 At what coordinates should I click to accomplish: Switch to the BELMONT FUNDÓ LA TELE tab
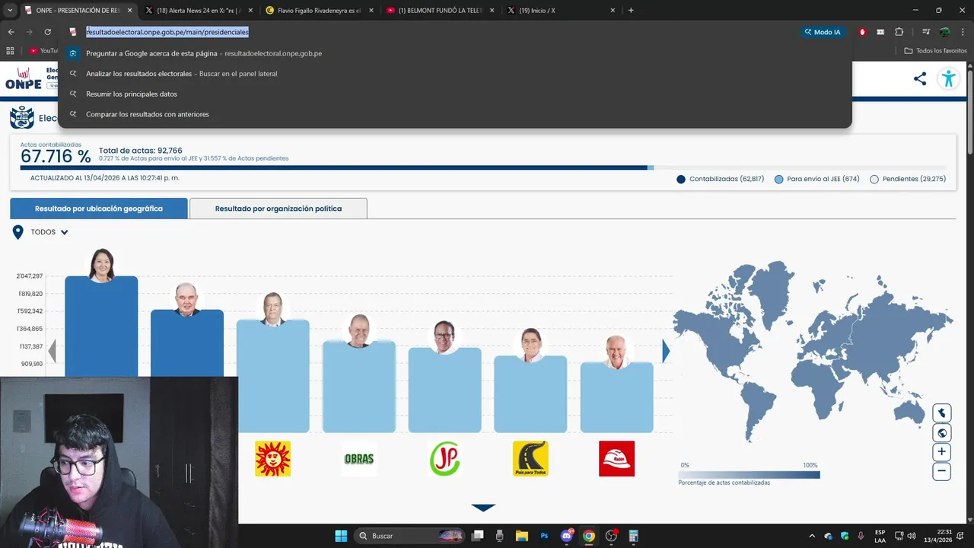pyautogui.click(x=440, y=10)
